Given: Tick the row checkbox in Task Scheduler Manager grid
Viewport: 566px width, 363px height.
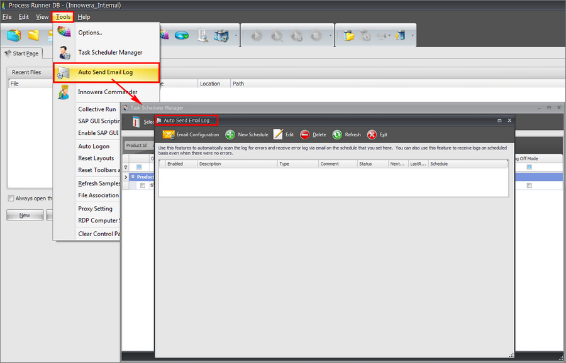Looking at the screenshot, I should point(143,185).
